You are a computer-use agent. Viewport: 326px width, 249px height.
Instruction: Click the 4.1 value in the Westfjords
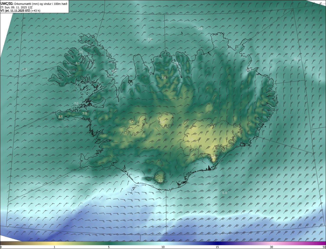coord(78,63)
